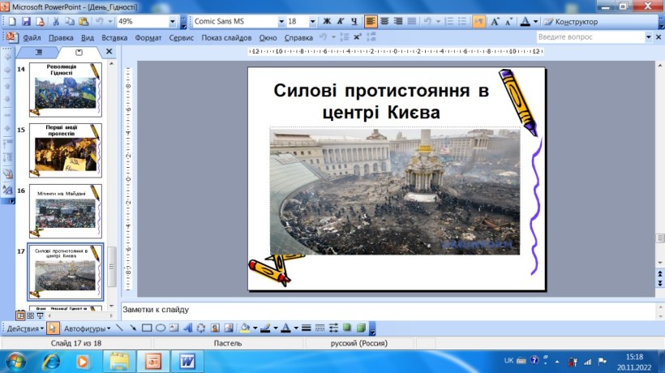
Task: Paste clipboard contents with paste icon
Action: coord(84,22)
